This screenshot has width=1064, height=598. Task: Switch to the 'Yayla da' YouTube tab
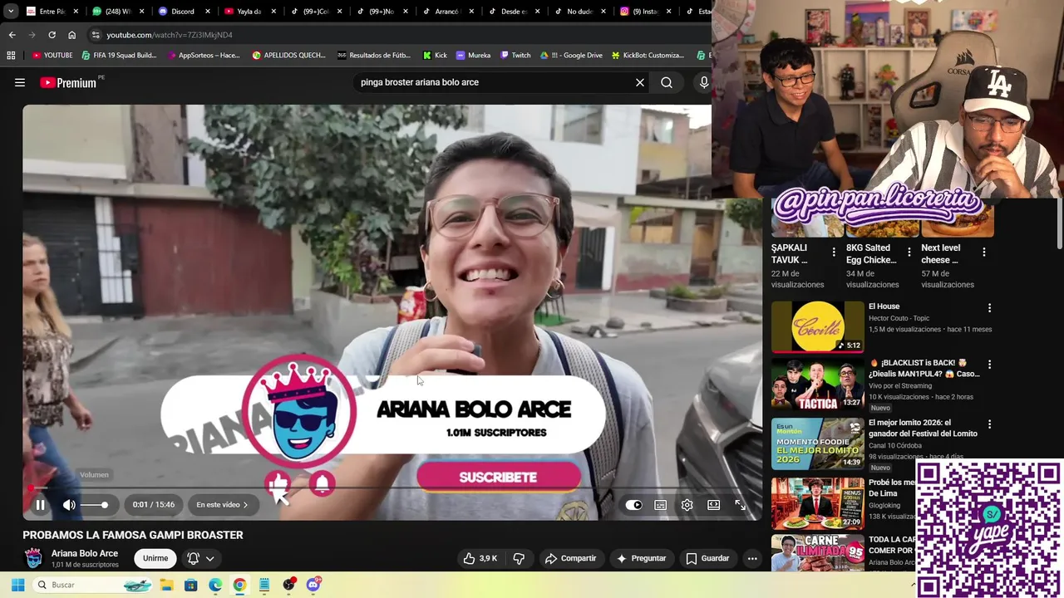[x=249, y=12]
